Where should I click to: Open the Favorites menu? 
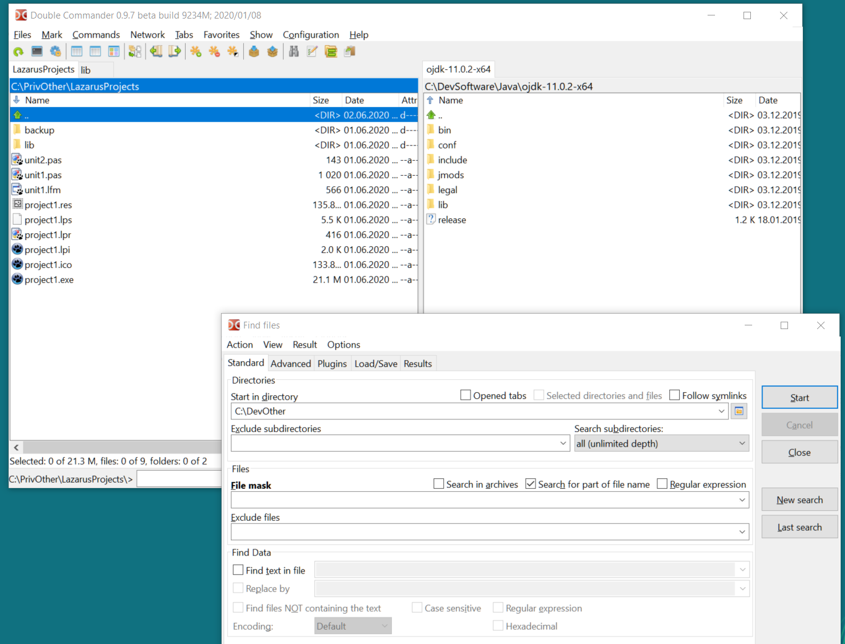(222, 35)
